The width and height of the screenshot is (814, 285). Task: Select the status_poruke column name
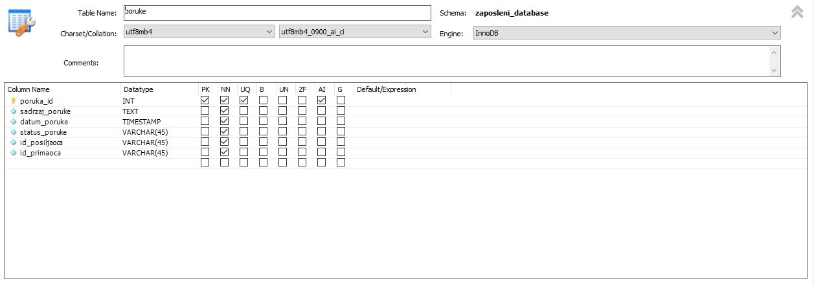coord(43,132)
